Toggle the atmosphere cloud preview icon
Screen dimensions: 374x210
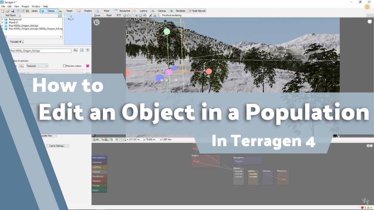129,15
